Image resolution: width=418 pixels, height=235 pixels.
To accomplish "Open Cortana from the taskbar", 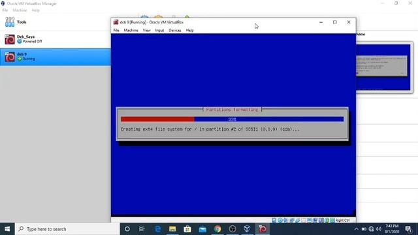I will point(127,229).
